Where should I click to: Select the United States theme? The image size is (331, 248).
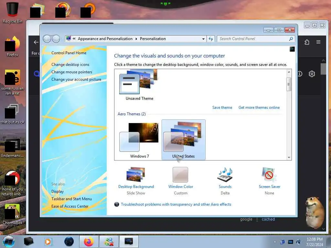[184, 140]
